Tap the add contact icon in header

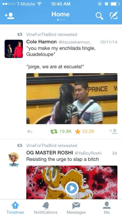(x=9, y=16)
